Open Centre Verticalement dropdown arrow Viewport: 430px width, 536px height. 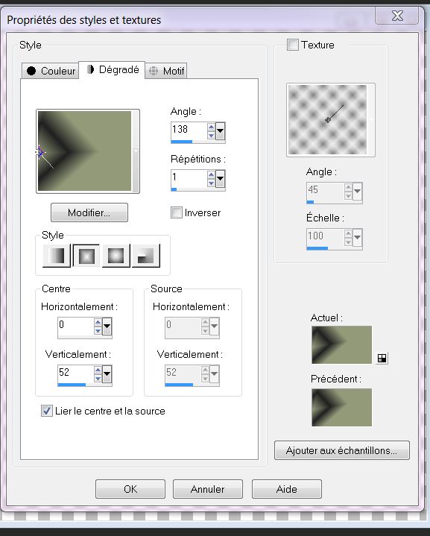pos(107,373)
